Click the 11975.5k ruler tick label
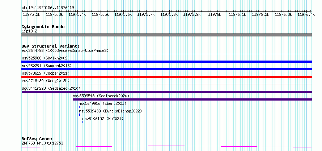 click(100, 14)
